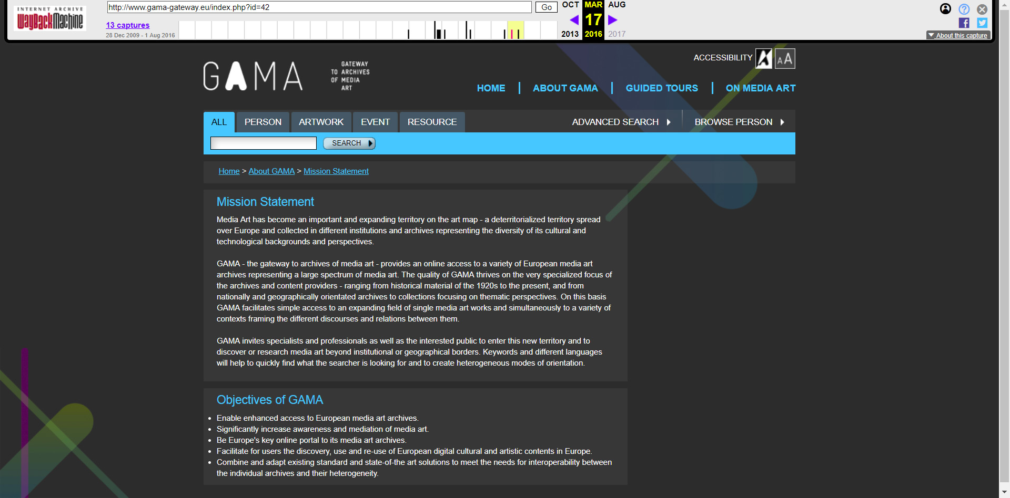Expand About this capture dropdown
The height and width of the screenshot is (498, 1010).
tap(958, 35)
